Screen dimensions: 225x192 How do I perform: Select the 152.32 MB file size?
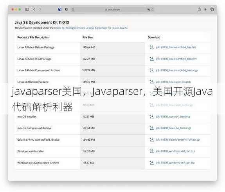88,151
